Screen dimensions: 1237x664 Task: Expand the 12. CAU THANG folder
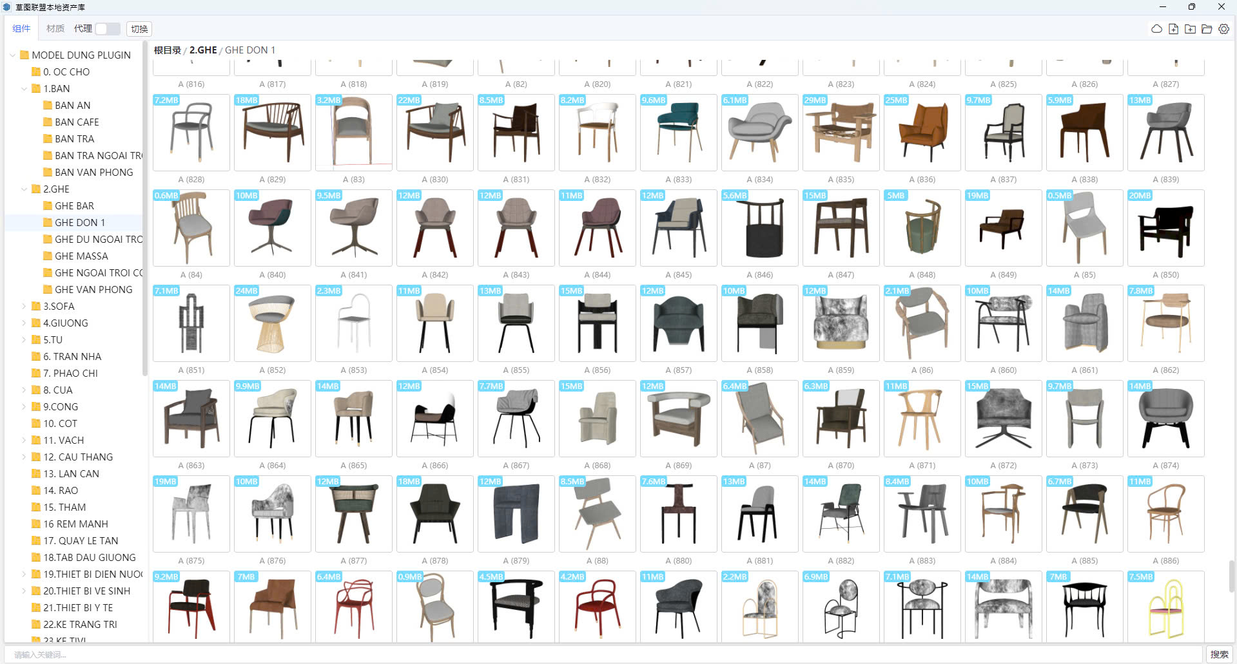coord(24,457)
